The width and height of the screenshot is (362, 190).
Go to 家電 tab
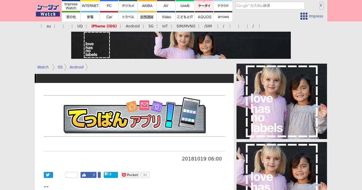tap(90, 17)
